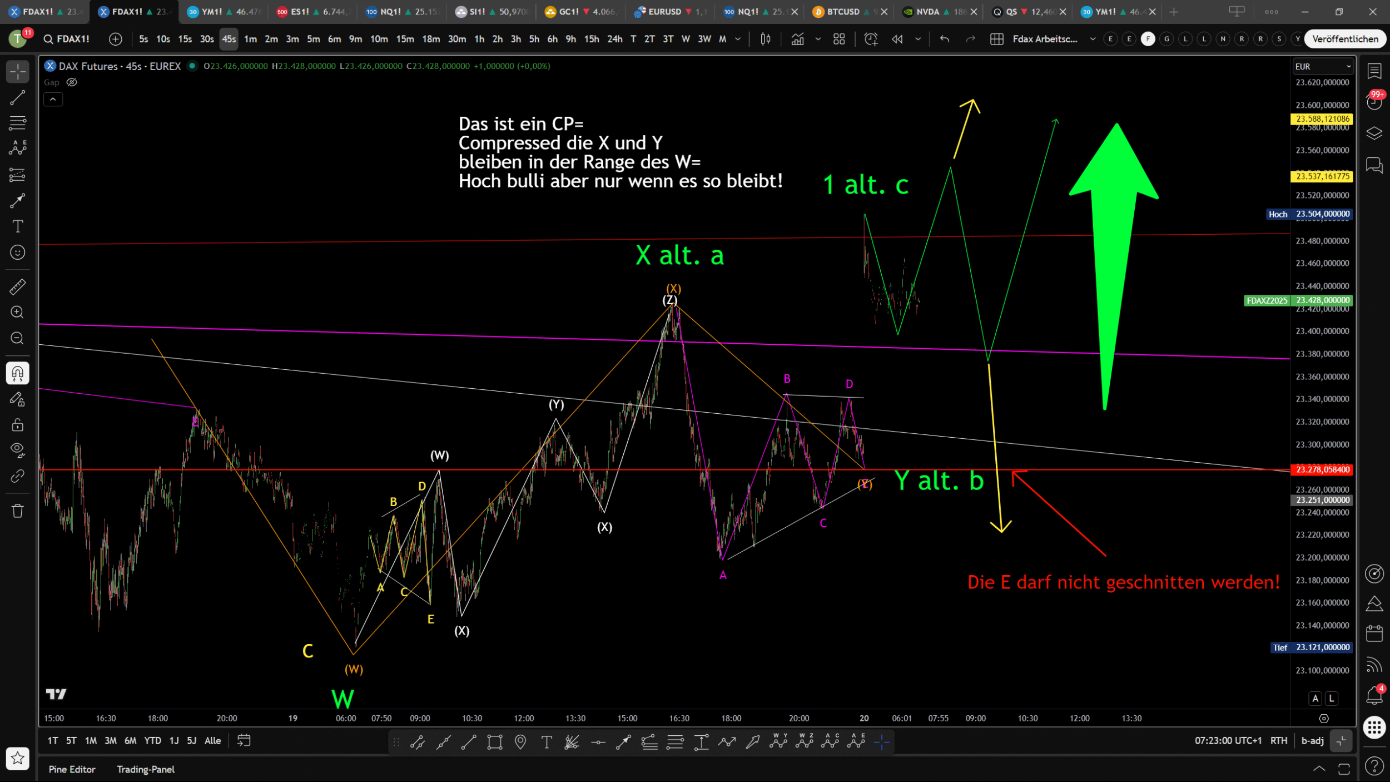Image resolution: width=1390 pixels, height=782 pixels.
Task: Open the indicators chart icon
Action: tap(797, 39)
